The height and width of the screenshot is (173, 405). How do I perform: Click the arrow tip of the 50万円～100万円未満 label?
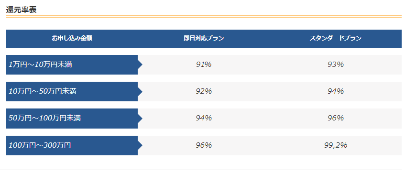tap(140, 119)
